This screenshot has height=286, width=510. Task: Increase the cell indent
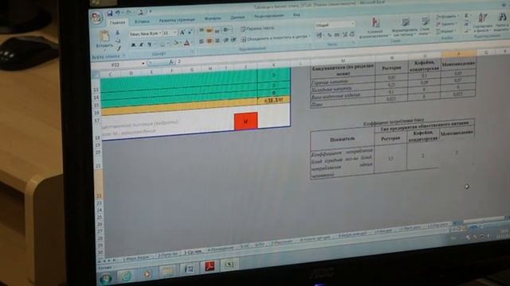233,40
